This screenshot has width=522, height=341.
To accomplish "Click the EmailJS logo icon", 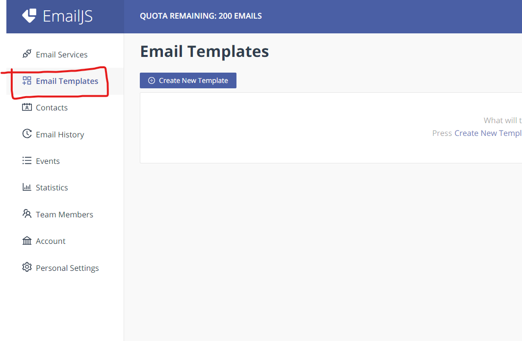I will pyautogui.click(x=29, y=16).
